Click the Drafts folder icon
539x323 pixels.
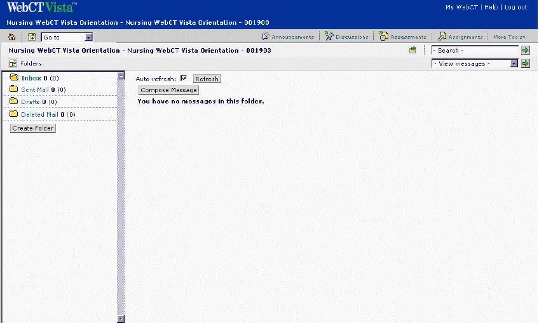click(x=14, y=101)
